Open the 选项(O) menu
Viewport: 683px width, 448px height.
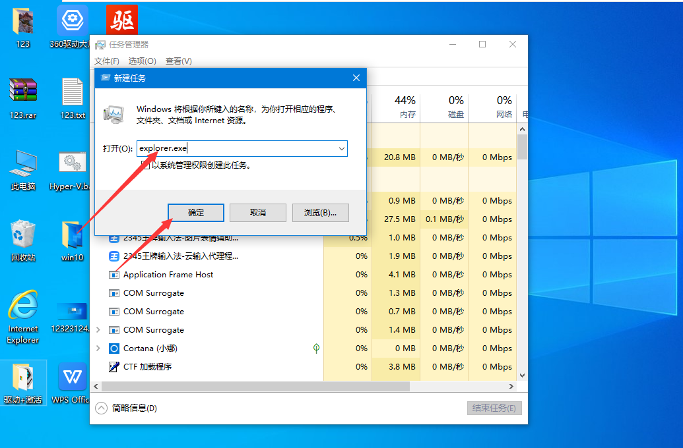coord(142,61)
